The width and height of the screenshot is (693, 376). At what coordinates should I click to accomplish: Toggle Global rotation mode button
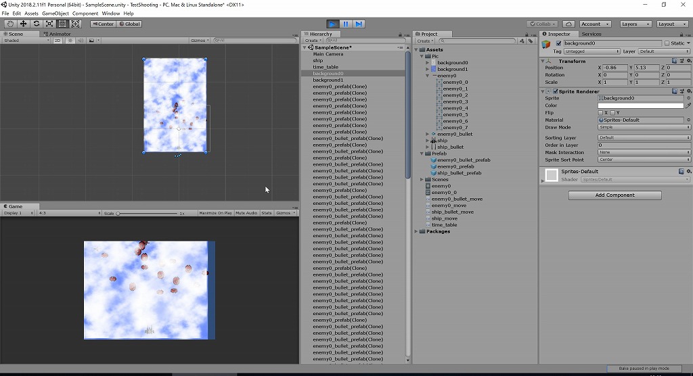coord(129,24)
